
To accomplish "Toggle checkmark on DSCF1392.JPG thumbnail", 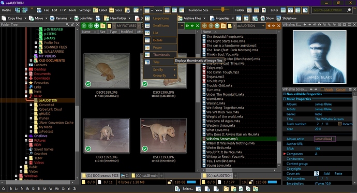I will (88, 149).
